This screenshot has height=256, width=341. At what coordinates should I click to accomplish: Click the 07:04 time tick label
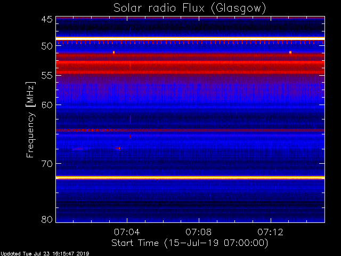click(127, 232)
